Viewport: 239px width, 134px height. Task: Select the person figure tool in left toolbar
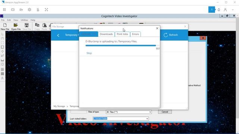(x=3, y=78)
